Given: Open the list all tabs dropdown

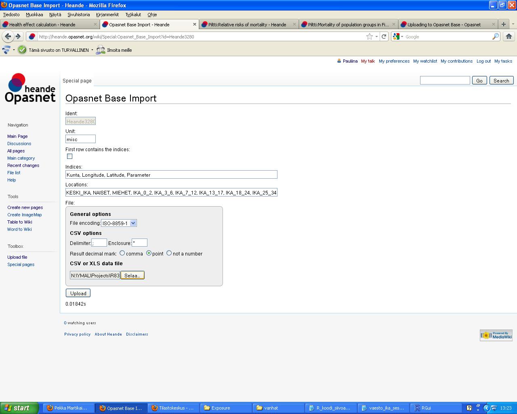Looking at the screenshot, I should 513,24.
